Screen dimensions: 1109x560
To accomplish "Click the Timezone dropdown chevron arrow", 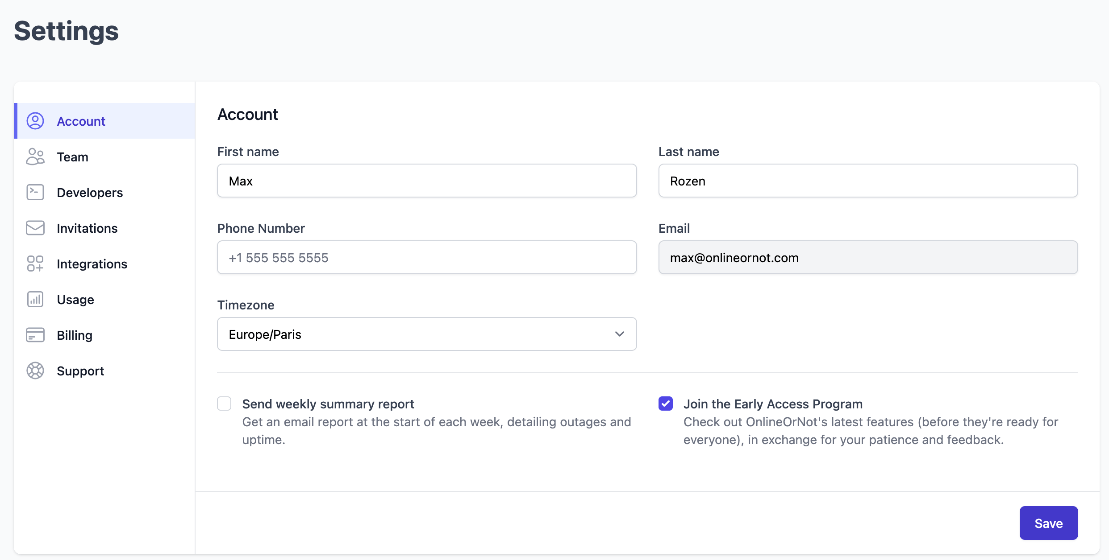I will point(619,334).
